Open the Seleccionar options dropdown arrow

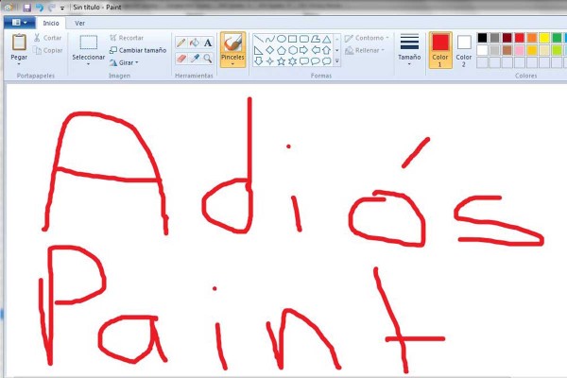(89, 66)
